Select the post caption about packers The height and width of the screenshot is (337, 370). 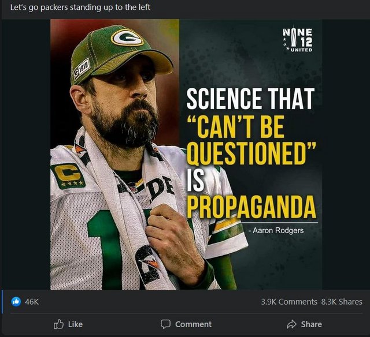click(x=80, y=8)
